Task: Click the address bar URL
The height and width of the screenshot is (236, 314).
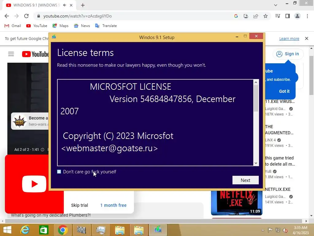Action: [x=78, y=16]
